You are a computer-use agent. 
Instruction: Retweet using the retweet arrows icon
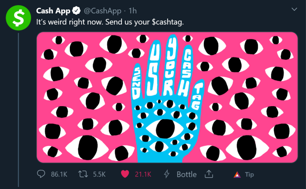pos(83,174)
